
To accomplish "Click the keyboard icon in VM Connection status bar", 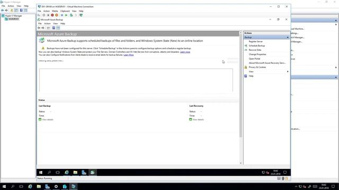I will [x=279, y=178].
